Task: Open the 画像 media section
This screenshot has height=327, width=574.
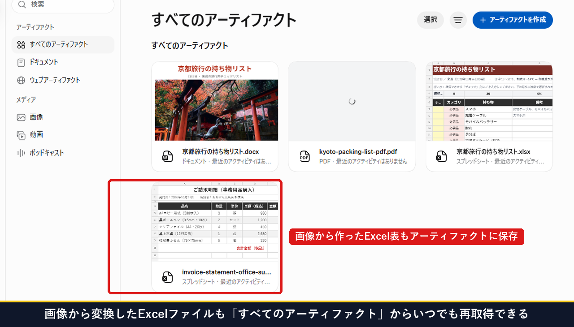Action: (63, 117)
